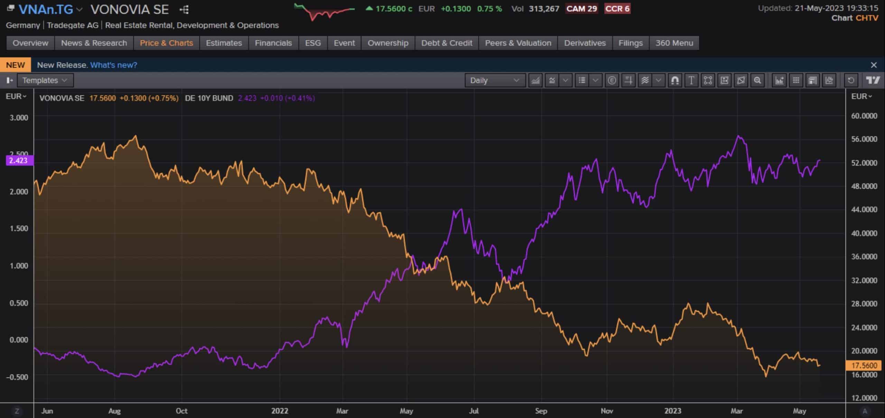Toggle the magnet snap icon

pyautogui.click(x=675, y=80)
